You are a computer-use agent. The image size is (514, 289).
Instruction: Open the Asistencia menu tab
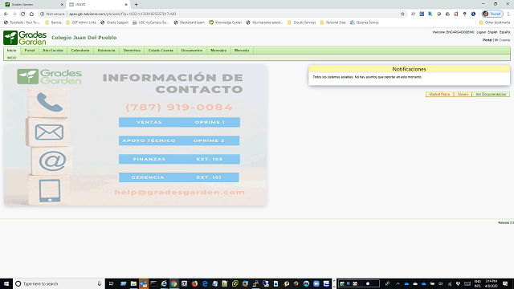pyautogui.click(x=106, y=51)
